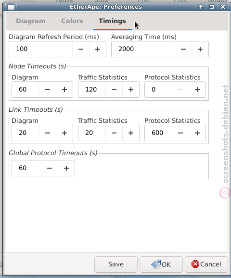Screen dimensions: 231x278
Task: Open the window menu icon in title bar
Action: point(11,7)
